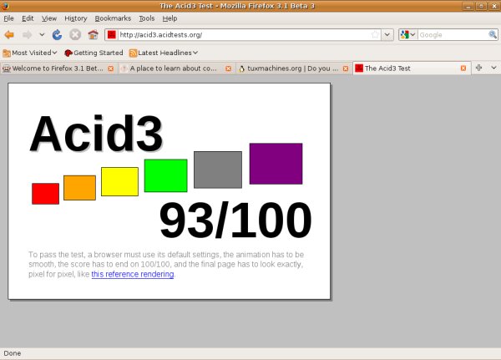501x360 pixels.
Task: Open the Bookmarks menu
Action: pyautogui.click(x=113, y=18)
